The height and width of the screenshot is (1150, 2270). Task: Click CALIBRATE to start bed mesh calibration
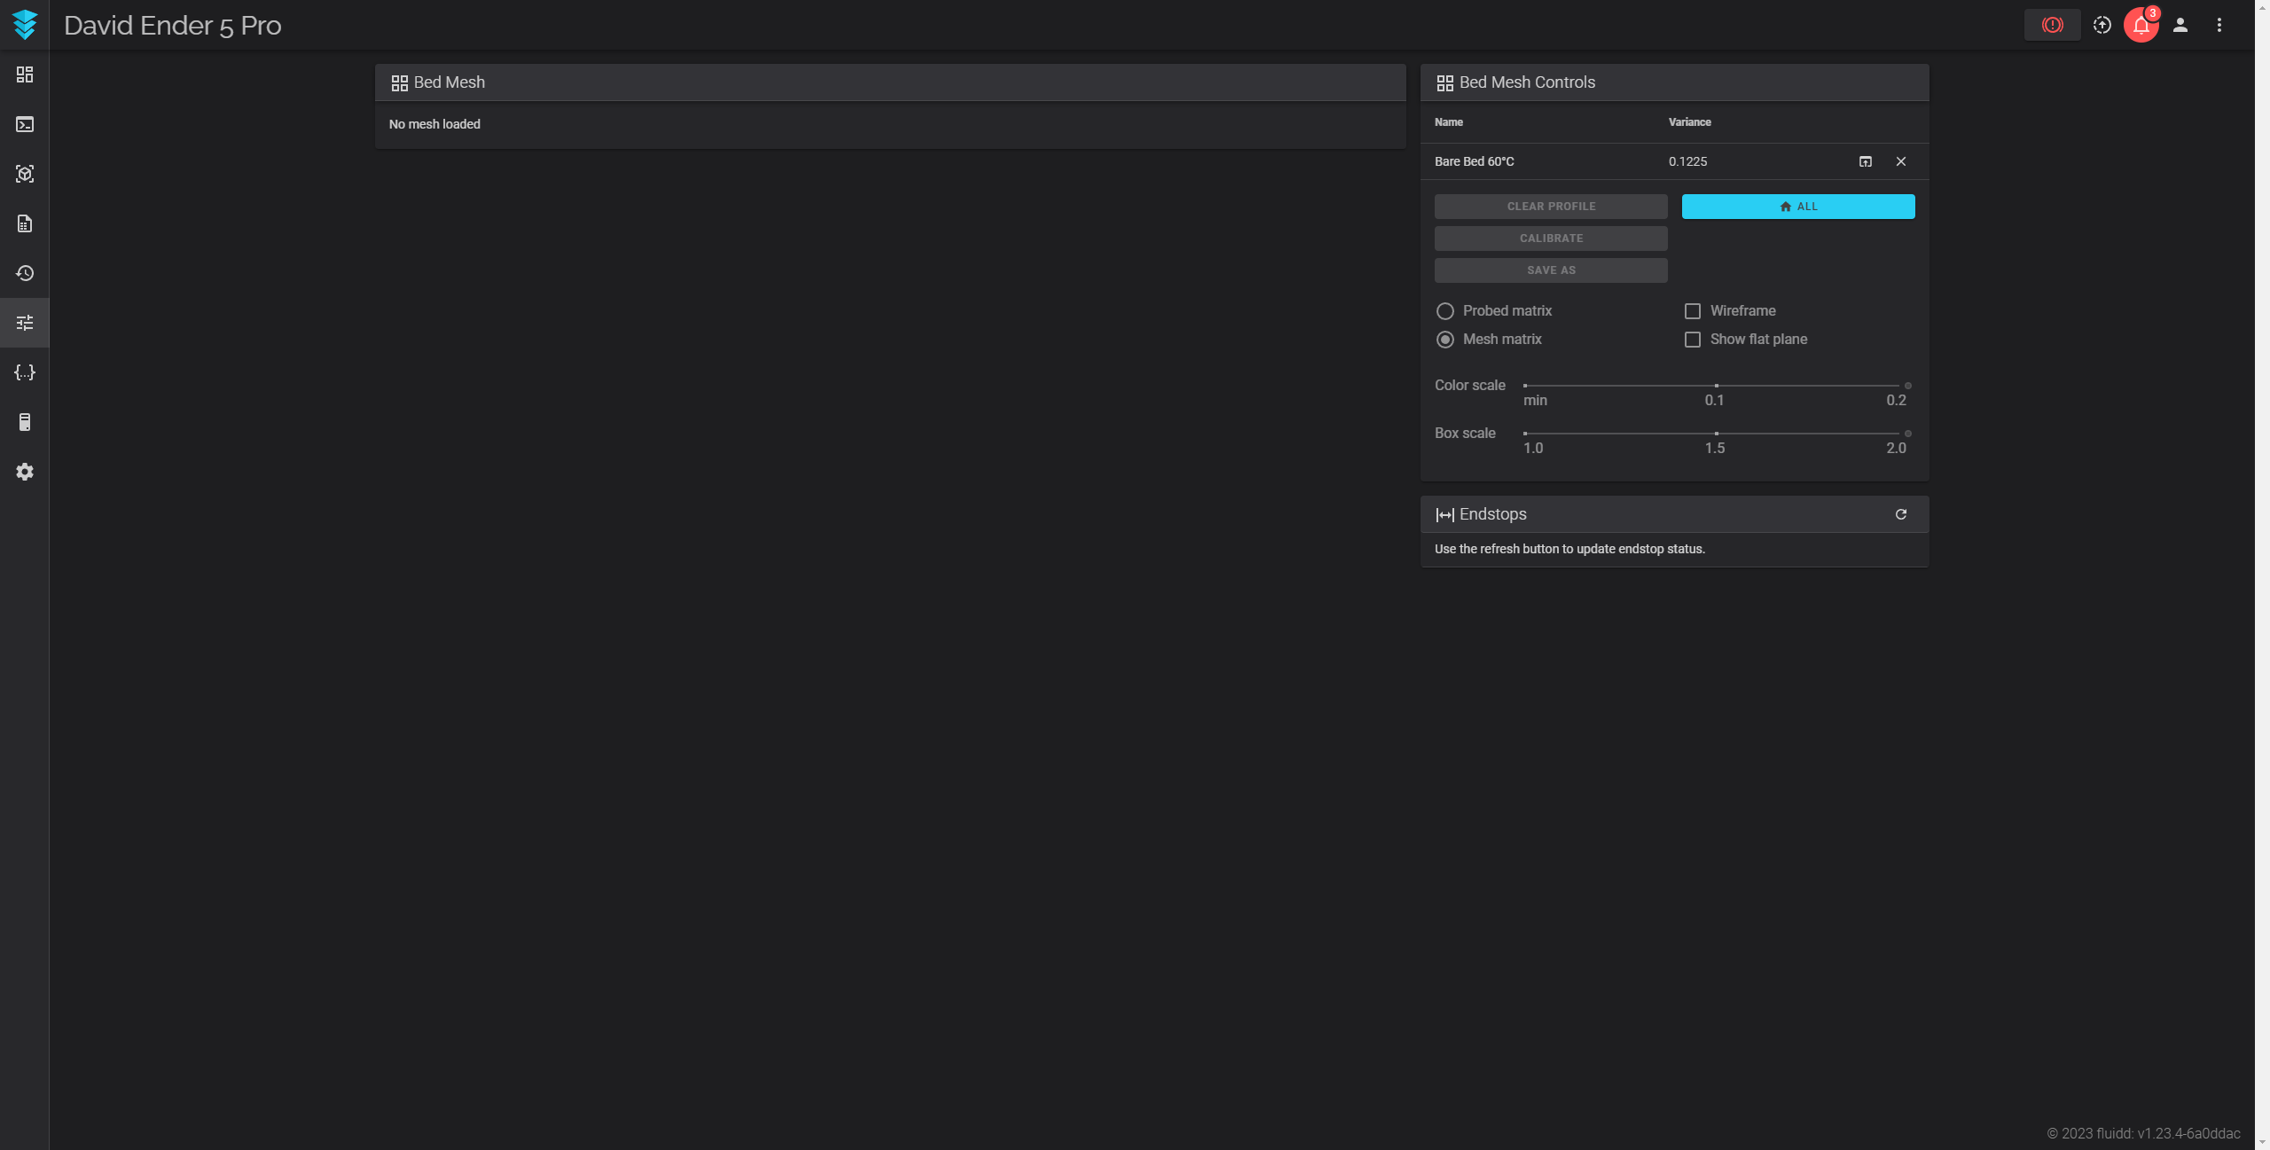[x=1550, y=238]
